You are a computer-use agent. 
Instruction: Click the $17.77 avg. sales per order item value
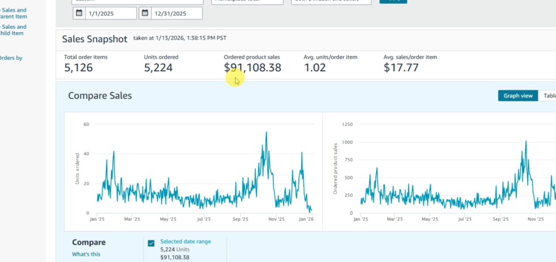click(x=401, y=68)
